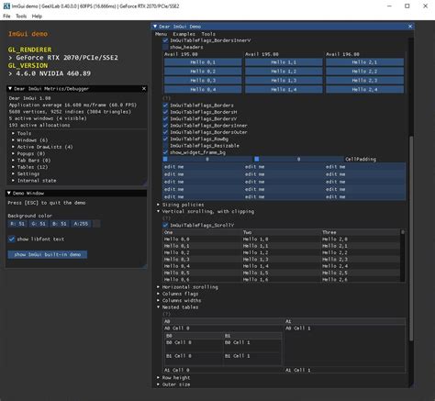Collapse the Metrics/Debugger window triangle
Screen dimensions: 435x401
(x=10, y=89)
